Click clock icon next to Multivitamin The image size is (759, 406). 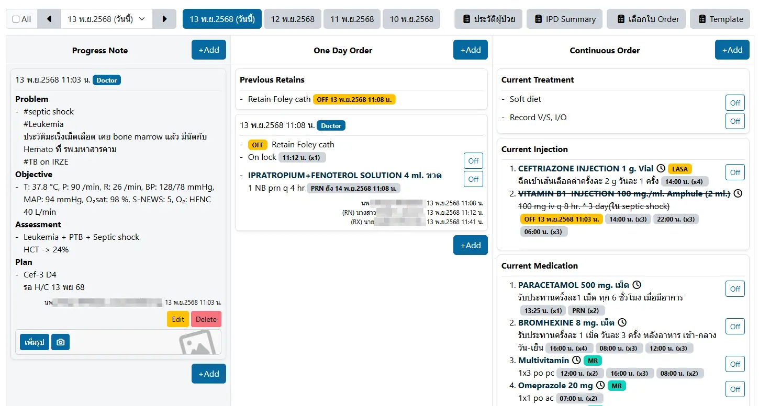coord(576,360)
